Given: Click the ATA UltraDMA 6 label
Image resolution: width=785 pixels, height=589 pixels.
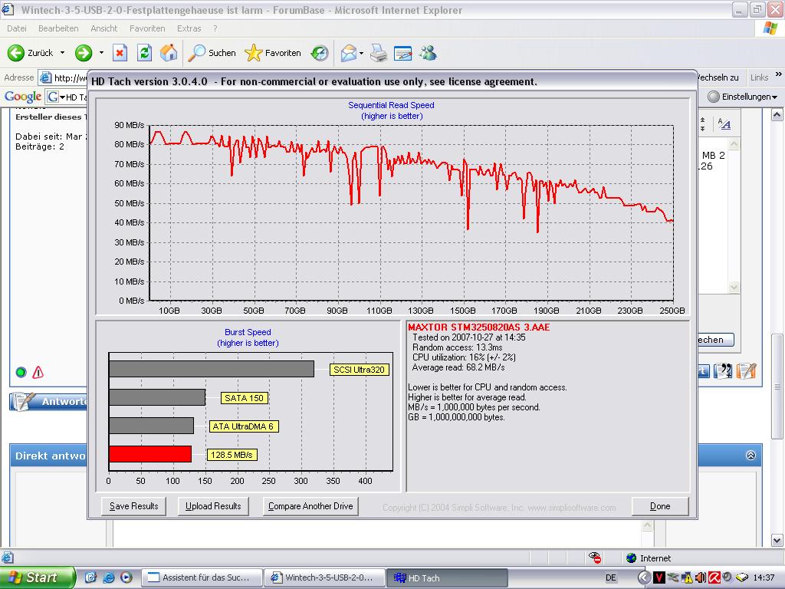Looking at the screenshot, I should 243,426.
